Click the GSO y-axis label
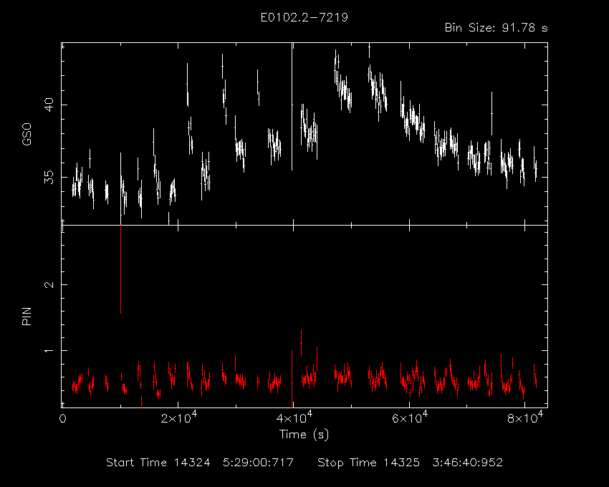The height and width of the screenshot is (487, 609). pyautogui.click(x=27, y=135)
